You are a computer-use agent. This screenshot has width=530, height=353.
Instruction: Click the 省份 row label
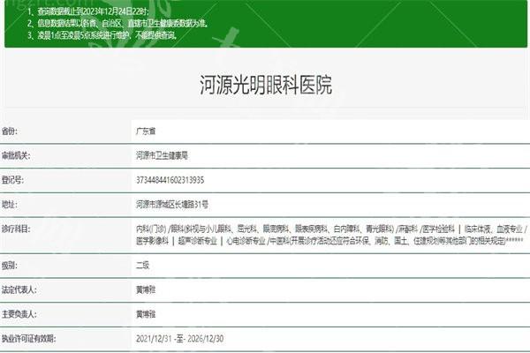click(x=11, y=131)
